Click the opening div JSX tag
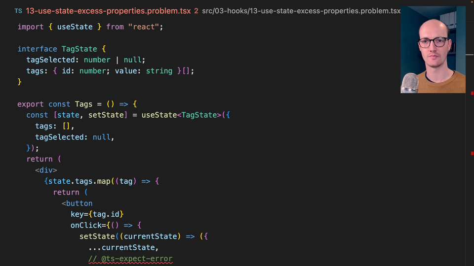This screenshot has width=474, height=266. 46,170
